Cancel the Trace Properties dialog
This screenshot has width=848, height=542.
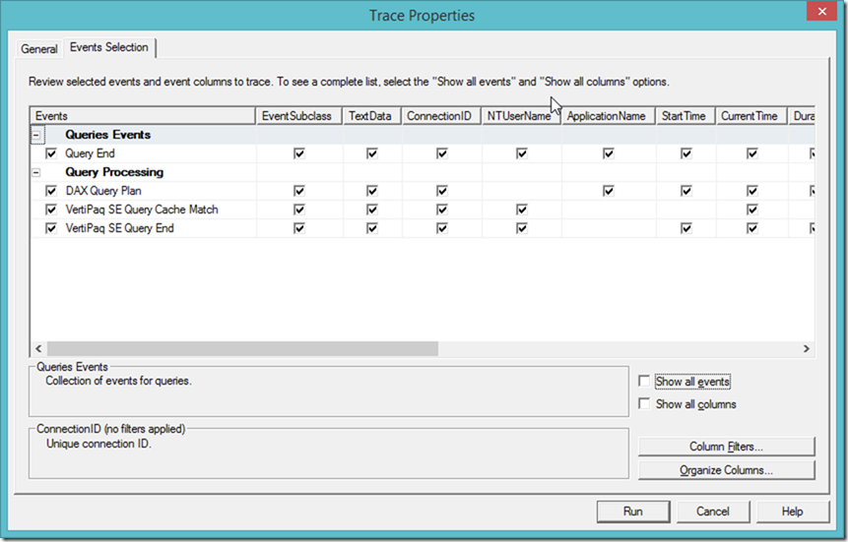[713, 512]
